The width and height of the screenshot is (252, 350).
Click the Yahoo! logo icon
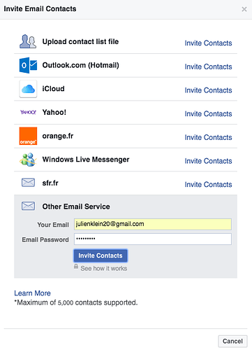(x=28, y=112)
